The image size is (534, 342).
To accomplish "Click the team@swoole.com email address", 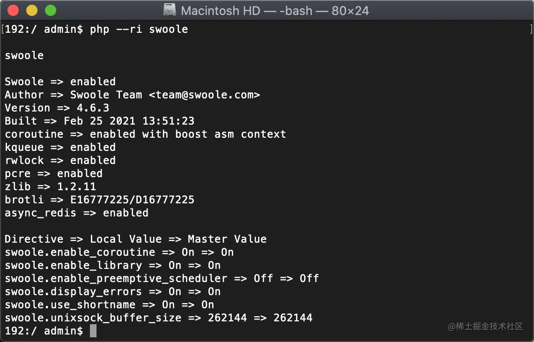I will pyautogui.click(x=204, y=95).
